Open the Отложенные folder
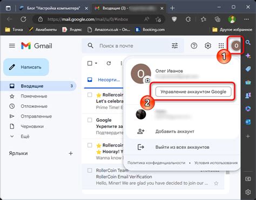 pos(34,106)
